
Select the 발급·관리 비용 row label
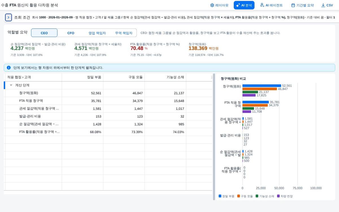click(x=30, y=116)
